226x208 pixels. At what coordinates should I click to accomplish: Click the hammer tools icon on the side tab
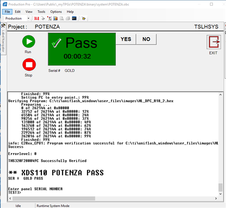[3, 26]
